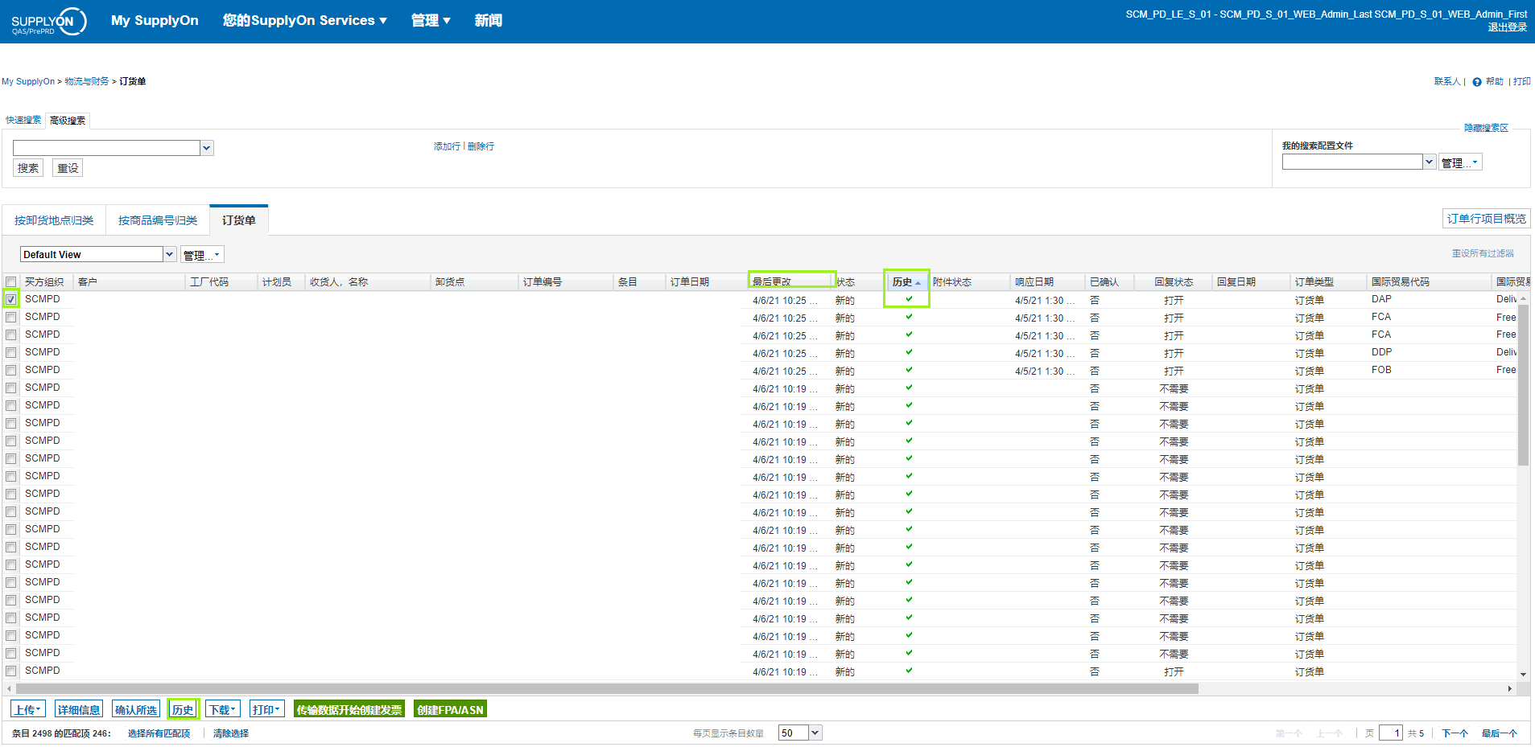This screenshot has width=1535, height=747.
Task: Click the DDP trade code cell
Action: [1381, 352]
